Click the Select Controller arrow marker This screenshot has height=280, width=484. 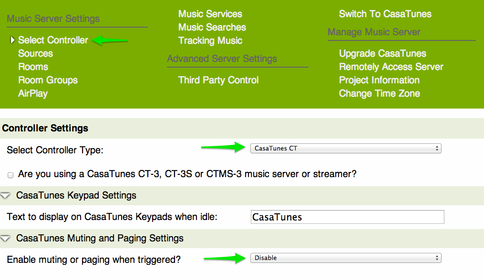point(12,40)
